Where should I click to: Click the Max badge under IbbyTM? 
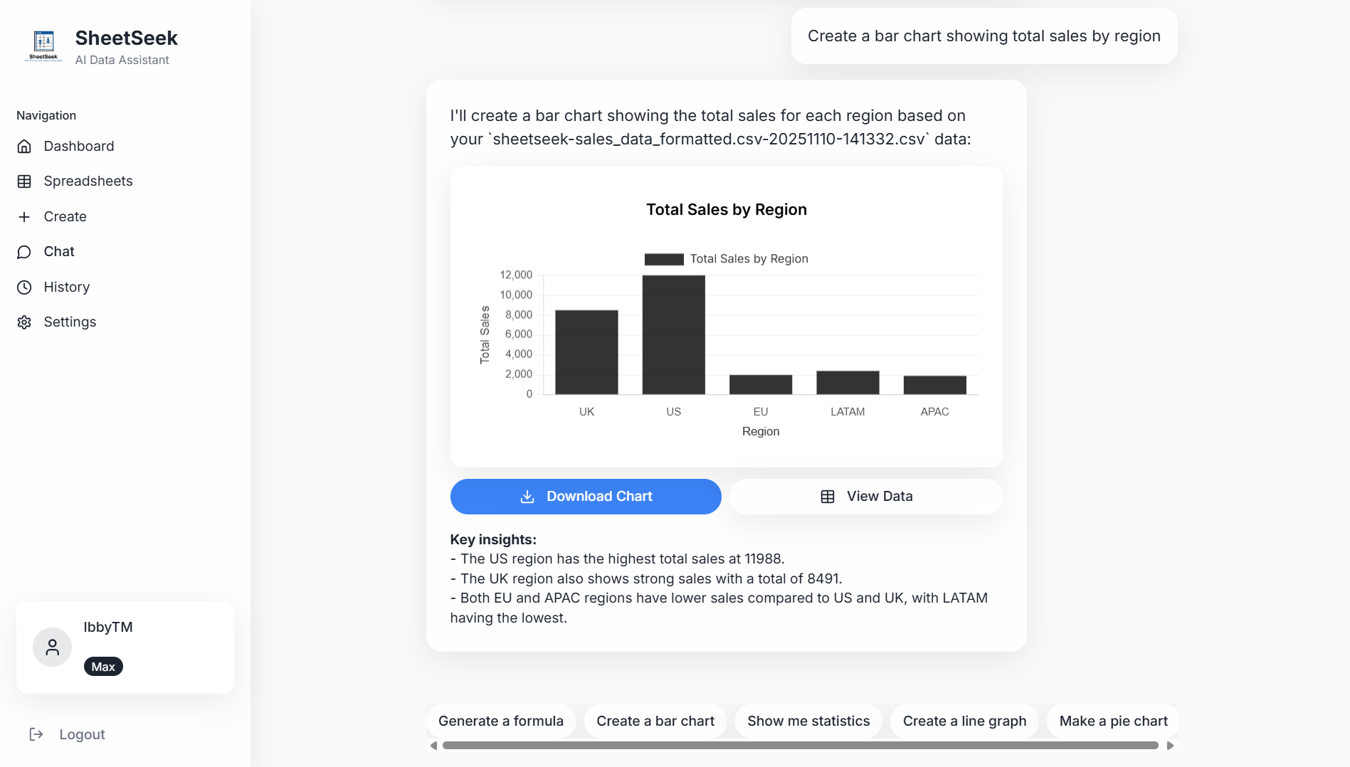pos(103,667)
